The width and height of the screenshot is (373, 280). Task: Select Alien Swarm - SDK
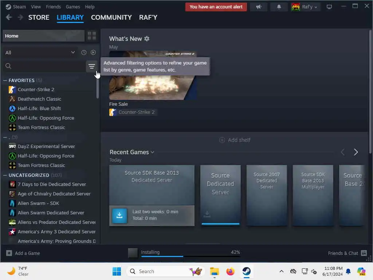tap(38, 203)
